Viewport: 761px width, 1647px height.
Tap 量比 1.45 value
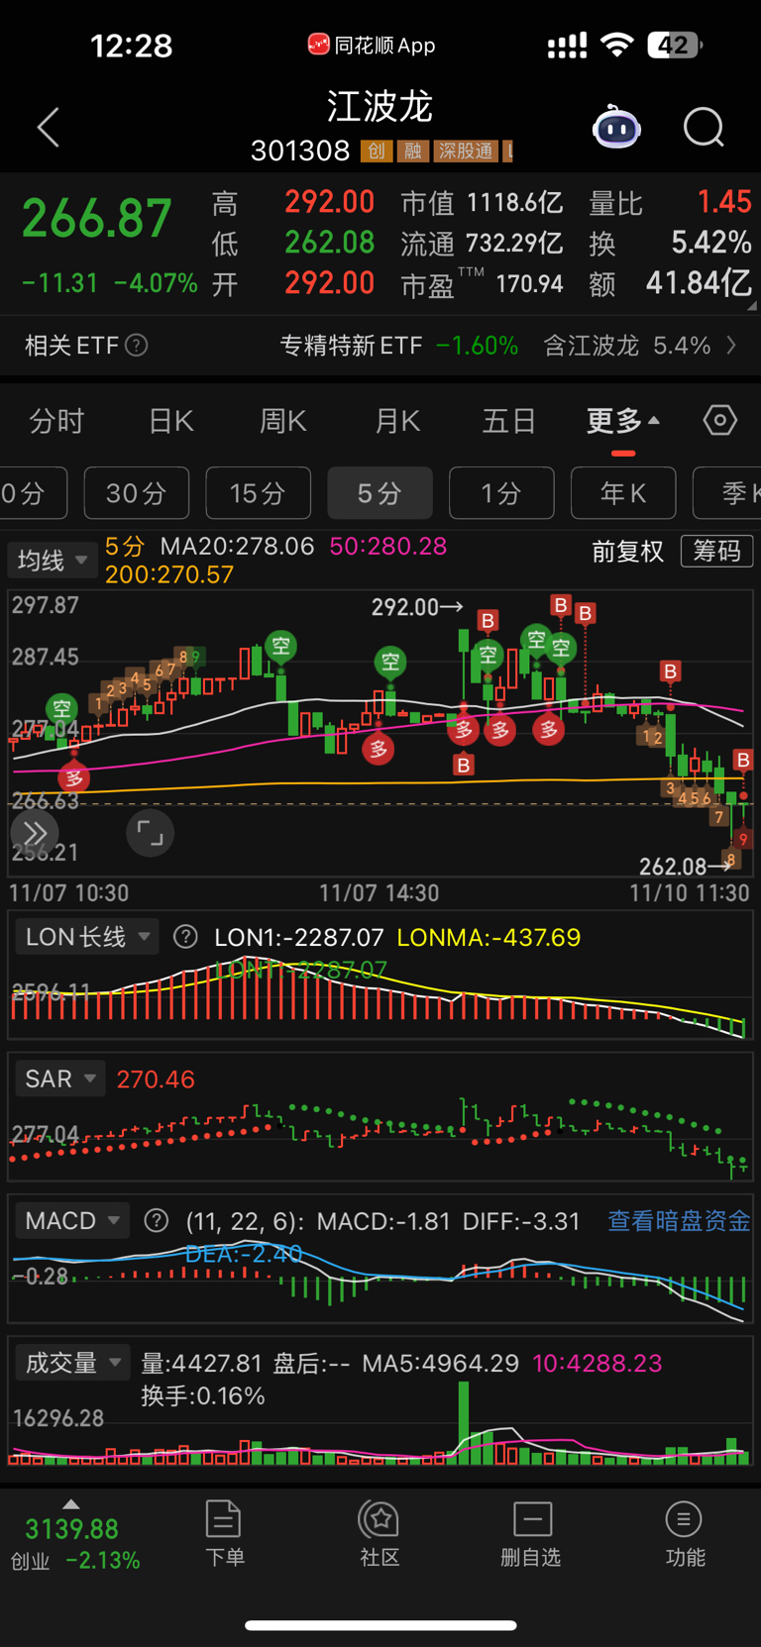724,202
